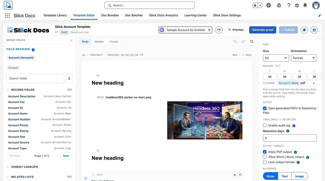Open the Template Library tab
Viewport: 325px width, 181px height.
click(55, 15)
